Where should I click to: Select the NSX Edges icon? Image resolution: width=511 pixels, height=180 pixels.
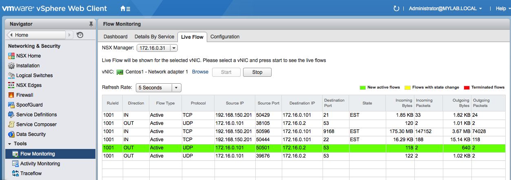coord(11,85)
